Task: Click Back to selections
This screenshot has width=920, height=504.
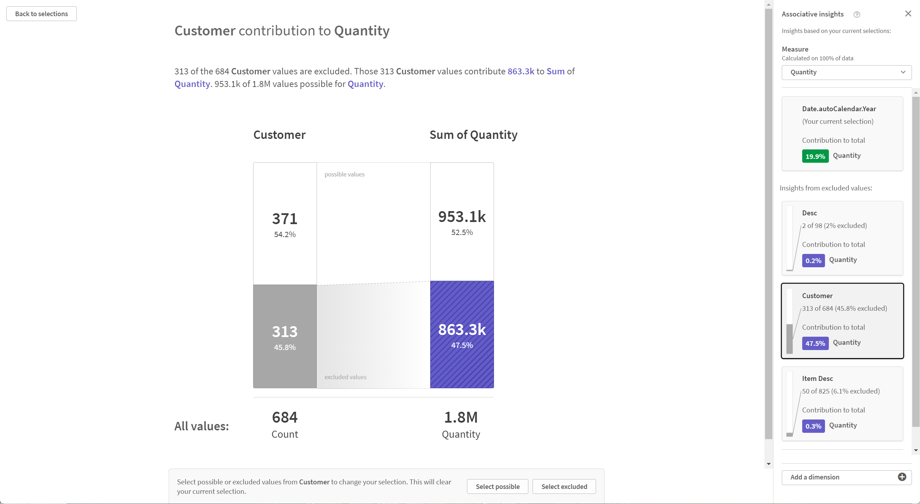Action: [x=41, y=14]
